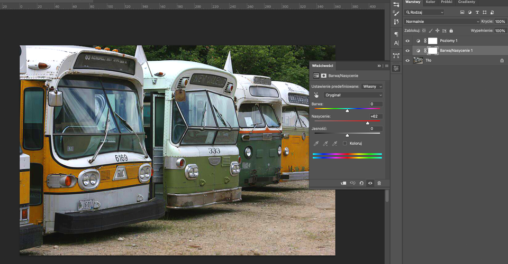Open the Normalnie blend mode dropdown
This screenshot has height=264, width=508.
click(x=442, y=21)
